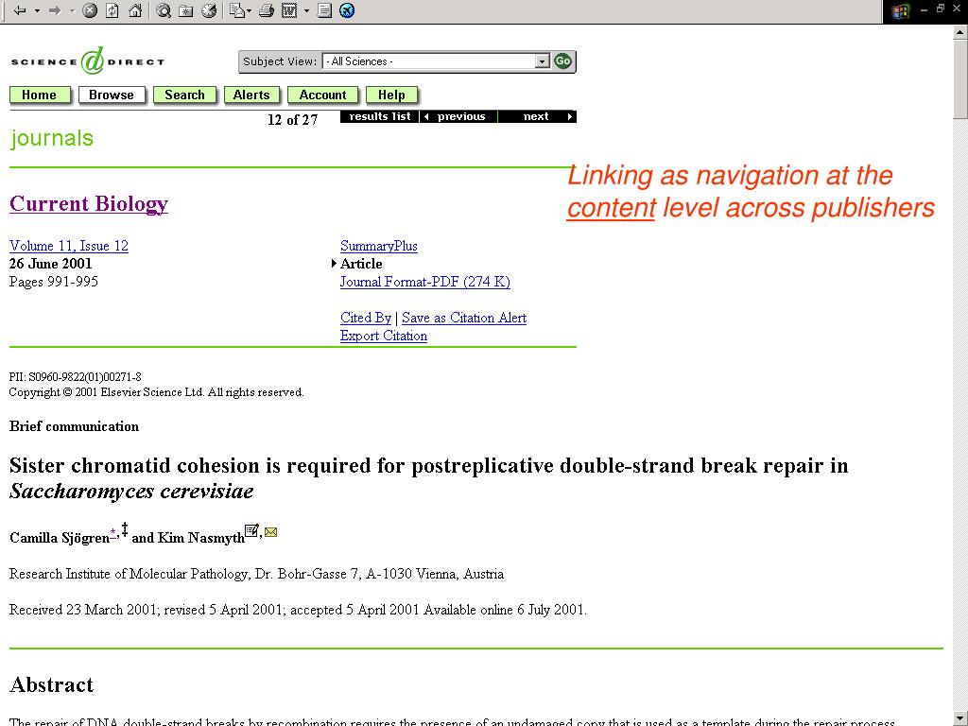
Task: Open Volume 11, Issue 12 link
Action: [x=69, y=246]
